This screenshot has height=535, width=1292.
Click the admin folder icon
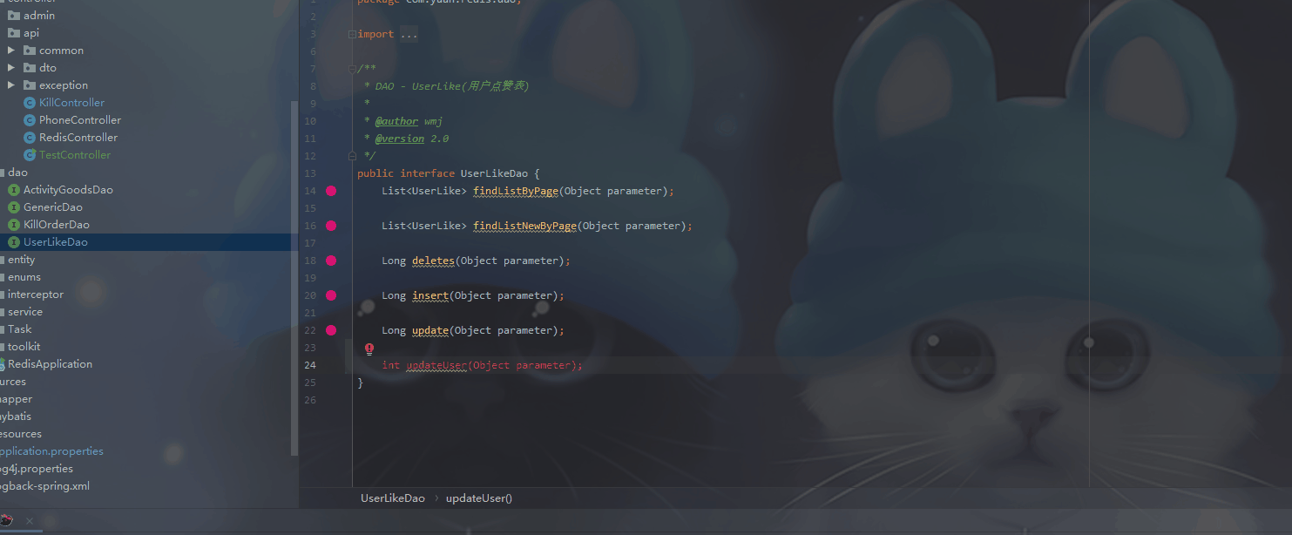coord(13,16)
